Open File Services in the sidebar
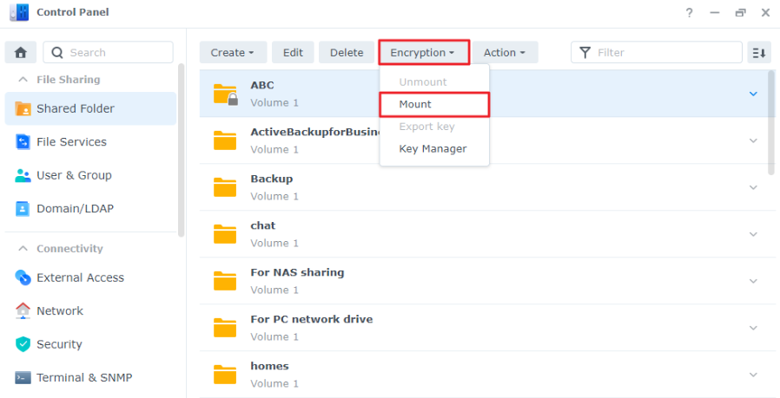The image size is (780, 398). pos(90,141)
